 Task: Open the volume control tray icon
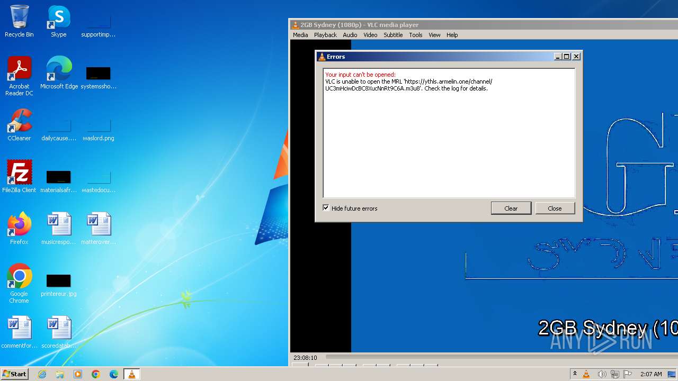tap(602, 374)
